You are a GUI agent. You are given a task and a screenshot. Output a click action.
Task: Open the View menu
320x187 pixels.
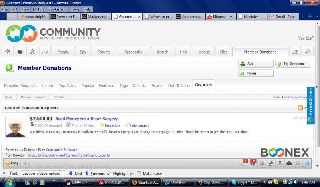coord(25,9)
